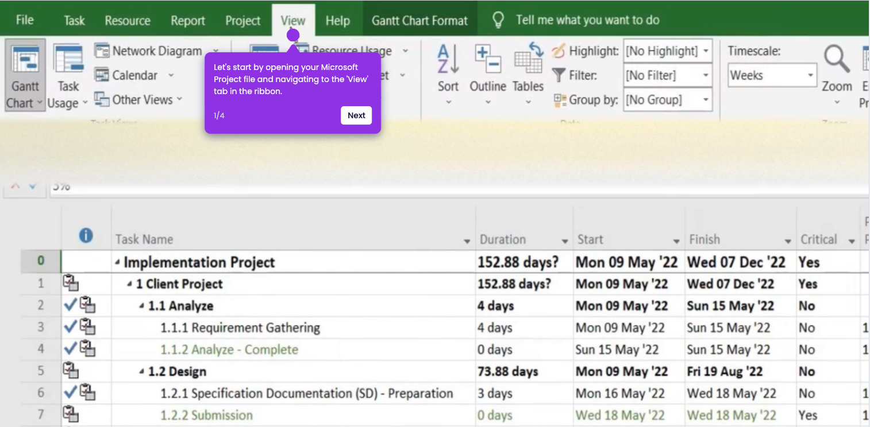Open the Gantt Chart view button
This screenshot has width=870, height=427.
25,75
